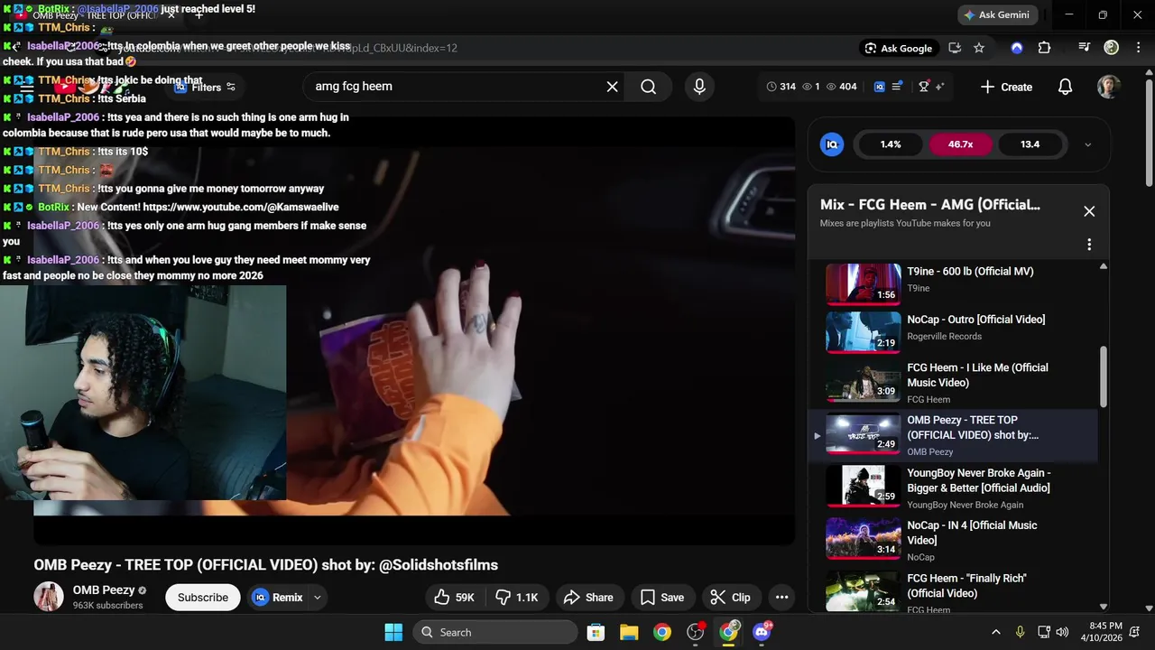This screenshot has height=650, width=1155.
Task: Close the Mix playlist panel
Action: click(x=1089, y=211)
